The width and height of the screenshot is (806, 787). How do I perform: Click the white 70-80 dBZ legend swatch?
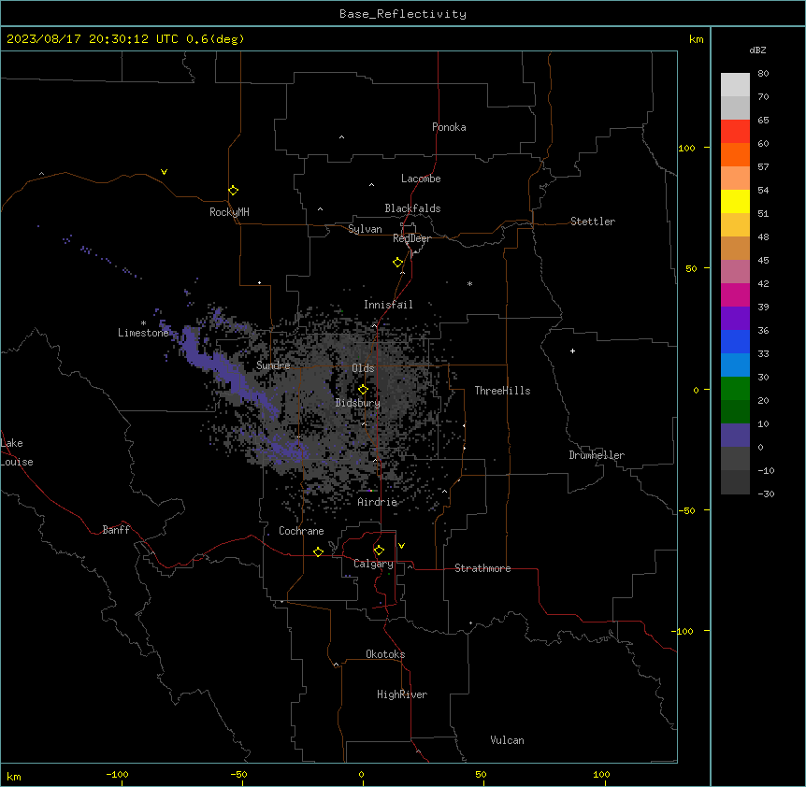point(735,85)
